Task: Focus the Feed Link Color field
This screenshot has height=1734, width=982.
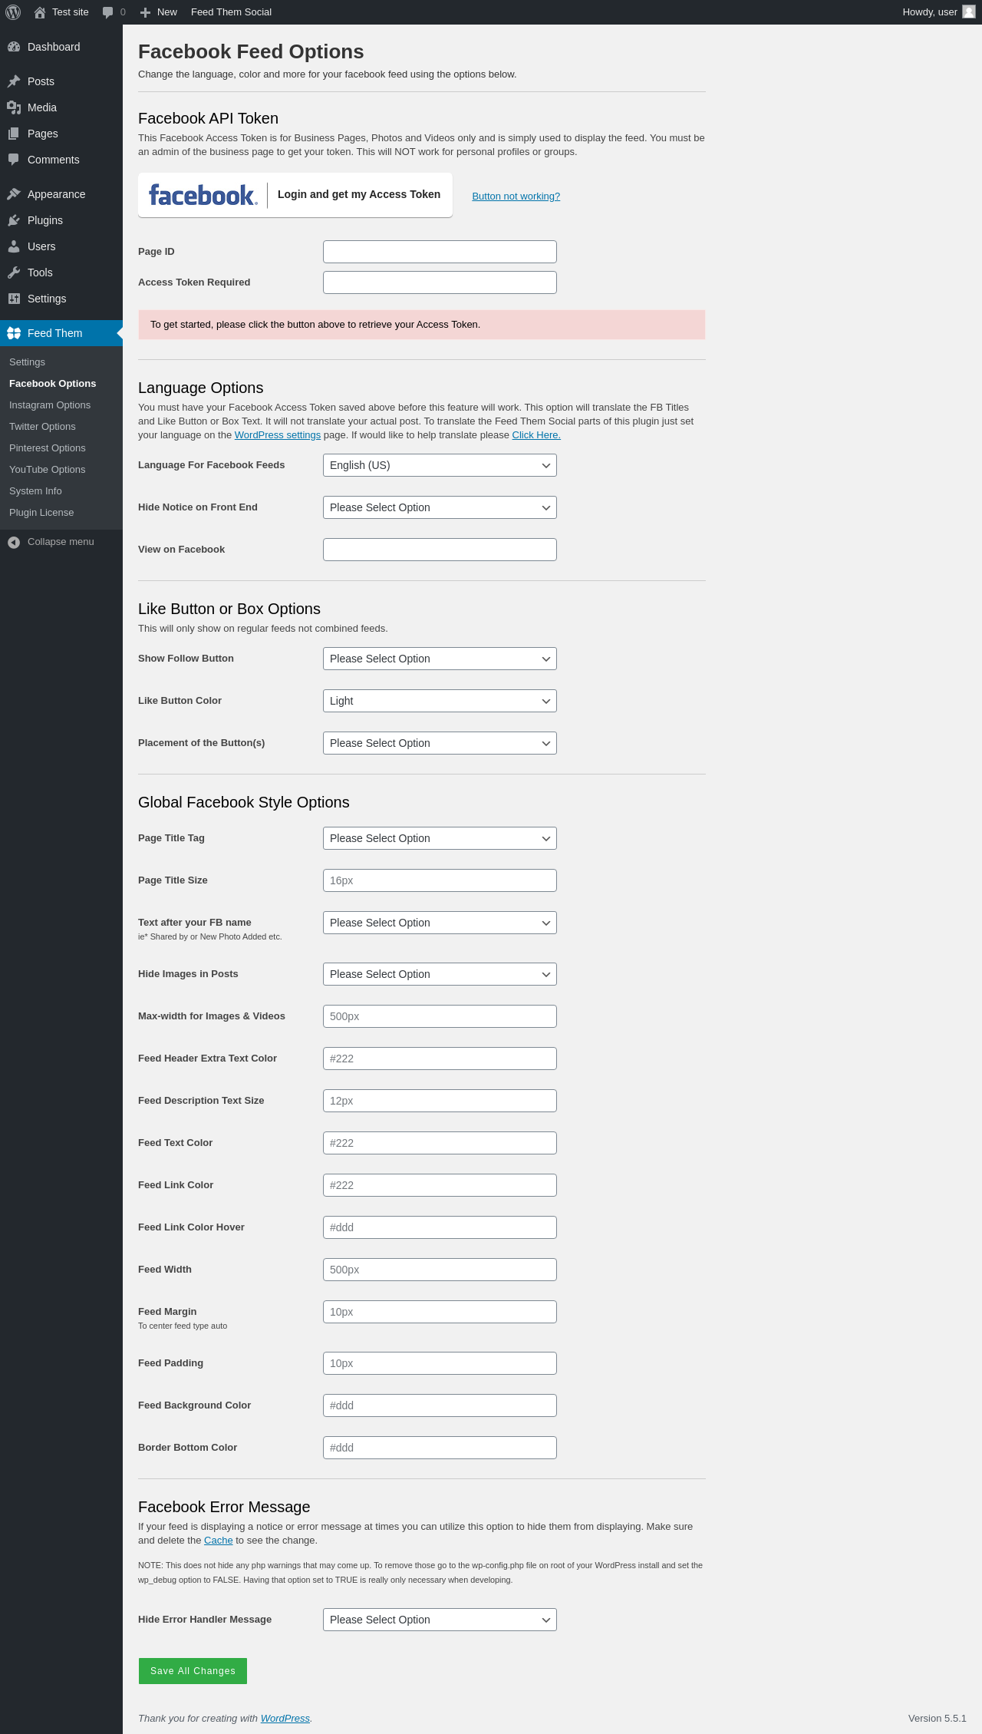Action: [440, 1185]
